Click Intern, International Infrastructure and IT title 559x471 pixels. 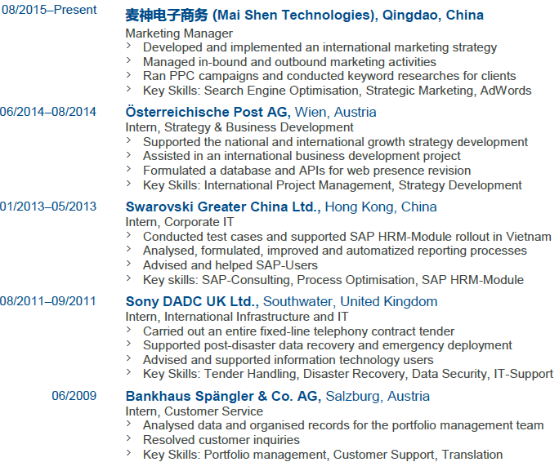(x=237, y=317)
